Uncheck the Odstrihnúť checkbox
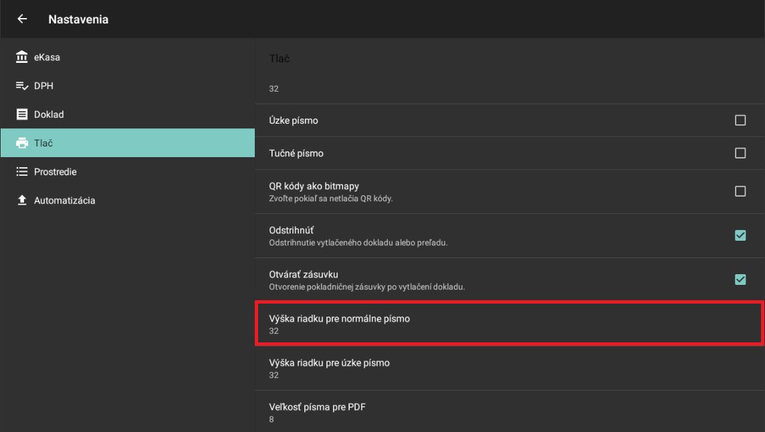The height and width of the screenshot is (432, 765). click(x=740, y=235)
